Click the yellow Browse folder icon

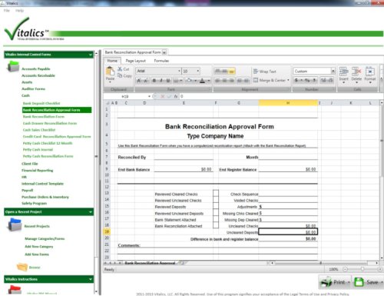(x=22, y=267)
